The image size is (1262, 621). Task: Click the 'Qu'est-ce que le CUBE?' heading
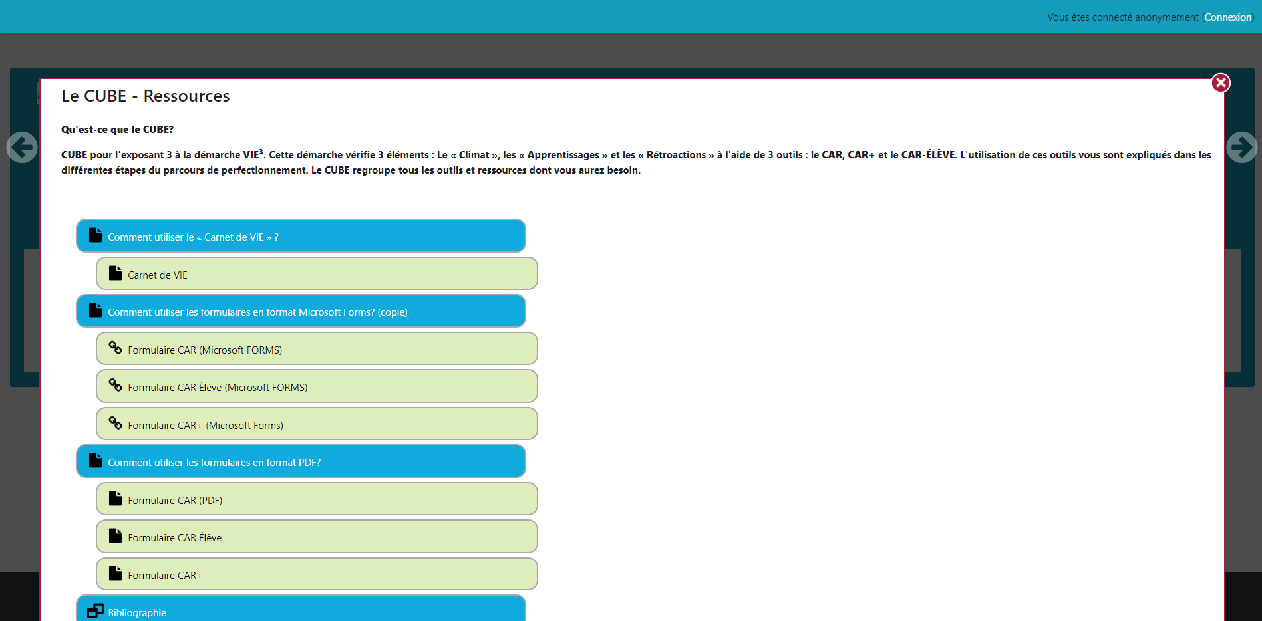[117, 130]
